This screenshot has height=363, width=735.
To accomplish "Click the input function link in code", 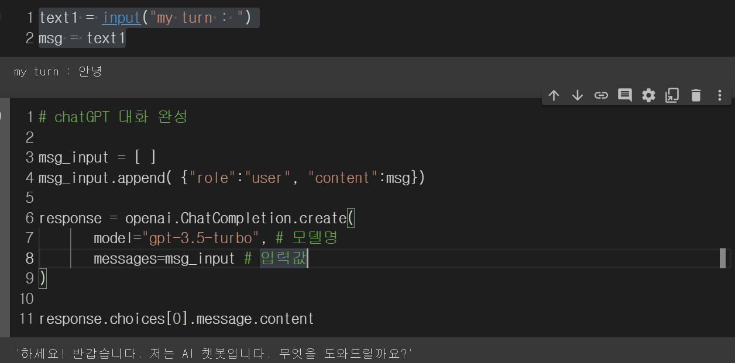I will [122, 18].
